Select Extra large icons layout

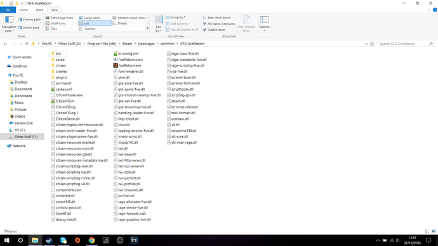59,18
